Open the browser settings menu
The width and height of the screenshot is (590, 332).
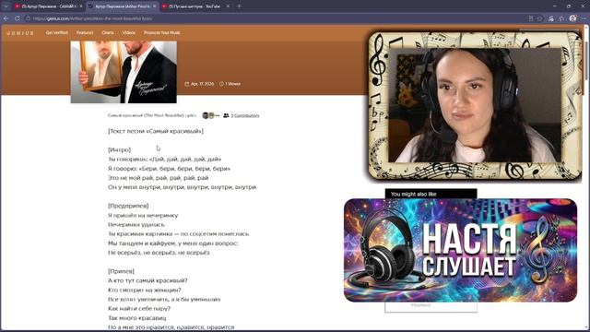click(x=584, y=18)
